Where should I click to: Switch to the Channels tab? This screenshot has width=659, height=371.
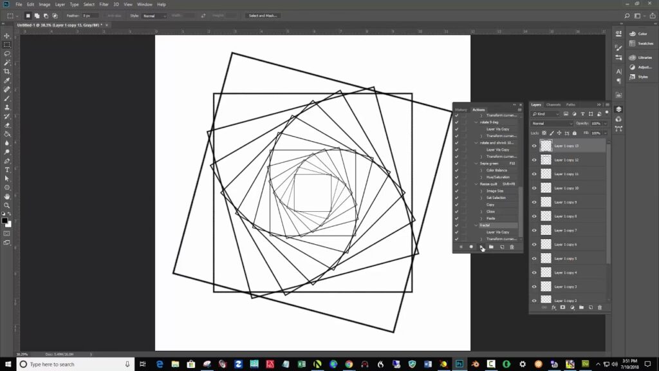pos(553,104)
